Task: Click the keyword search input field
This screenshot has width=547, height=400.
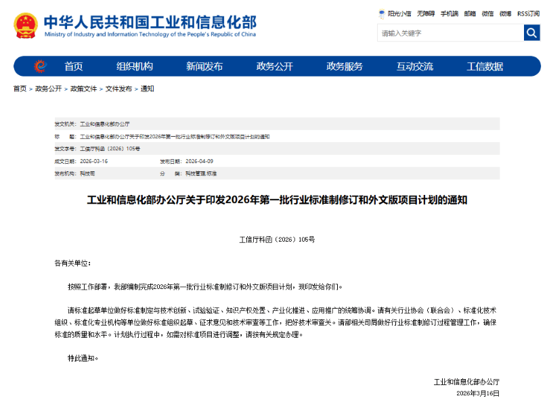Action: point(450,32)
